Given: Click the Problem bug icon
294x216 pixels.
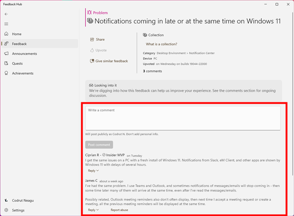Looking at the screenshot, I should coord(89,13).
